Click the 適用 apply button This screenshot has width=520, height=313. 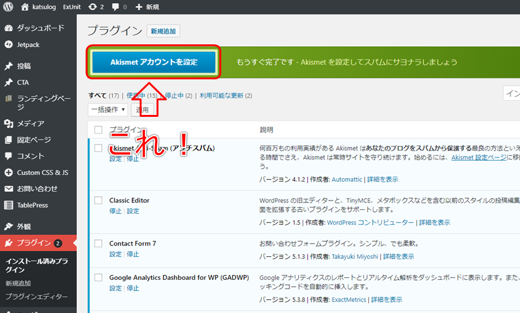pos(142,109)
